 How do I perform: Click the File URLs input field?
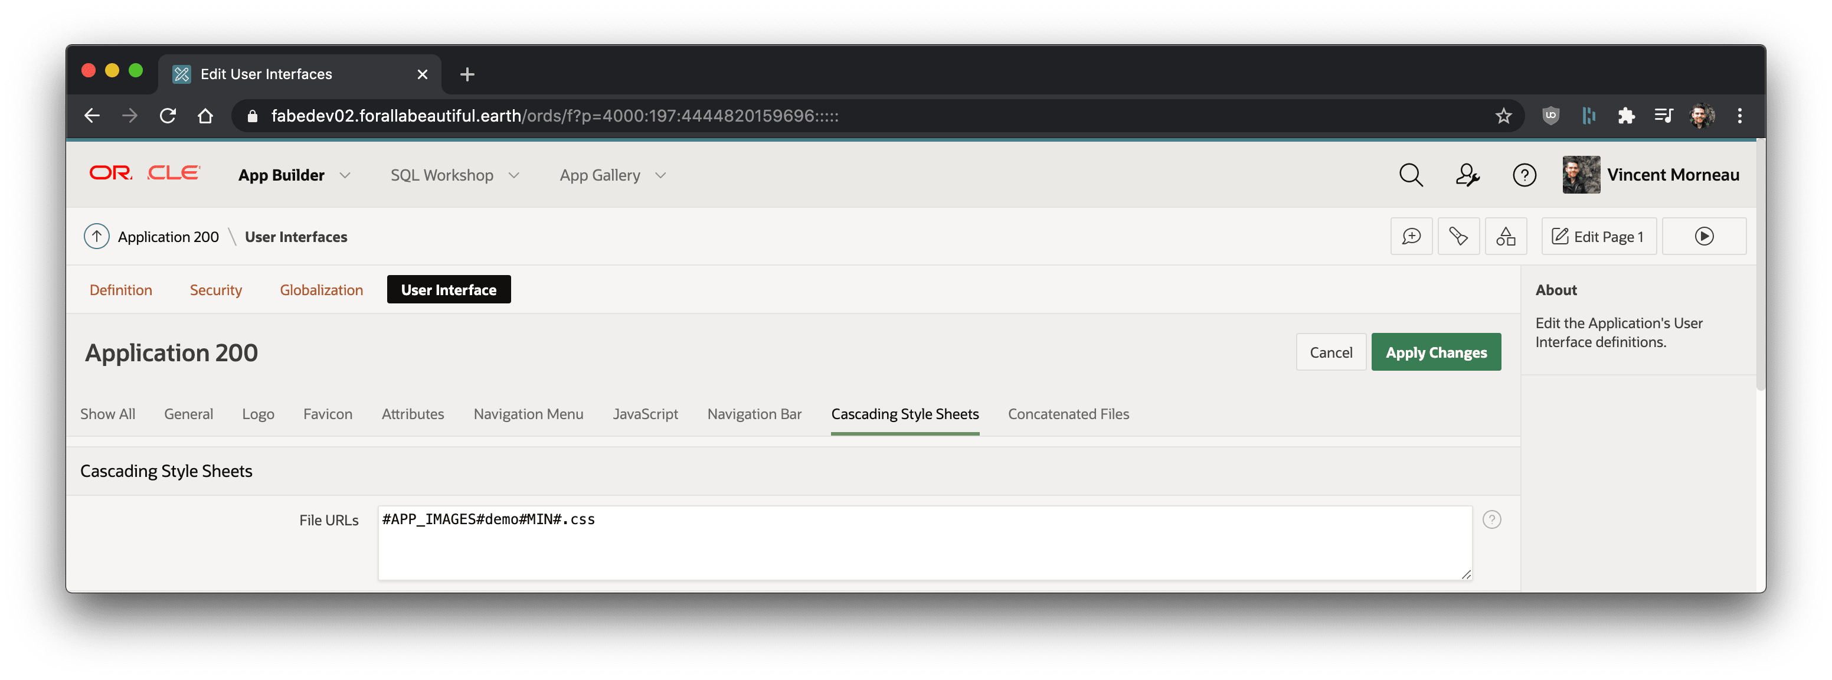922,541
